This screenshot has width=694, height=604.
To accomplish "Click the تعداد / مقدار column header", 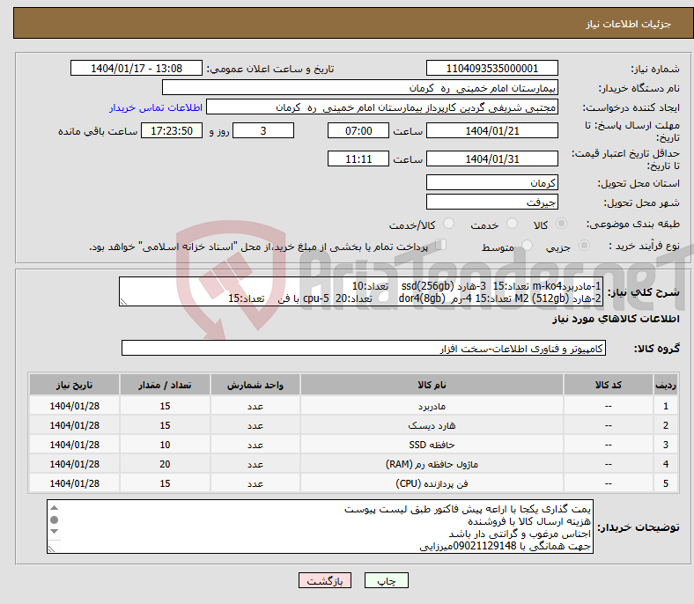I will click(x=165, y=385).
